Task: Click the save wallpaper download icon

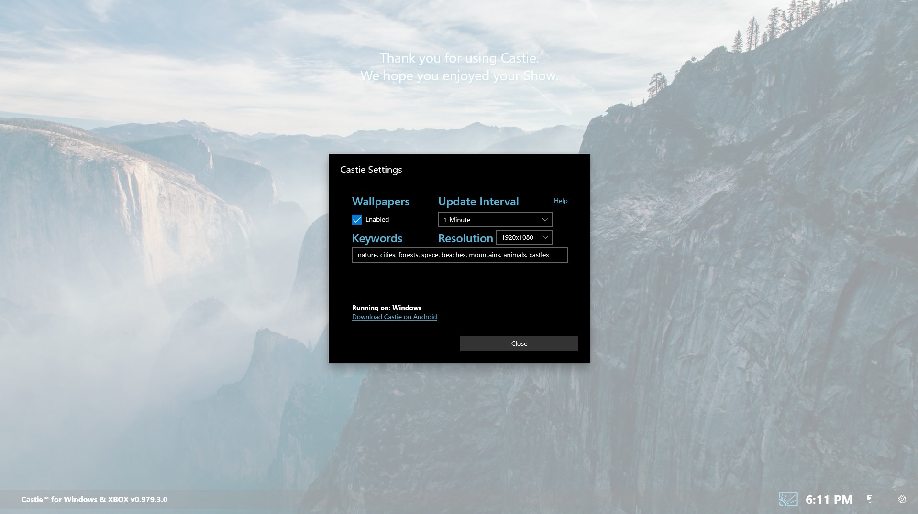Action: [x=870, y=499]
